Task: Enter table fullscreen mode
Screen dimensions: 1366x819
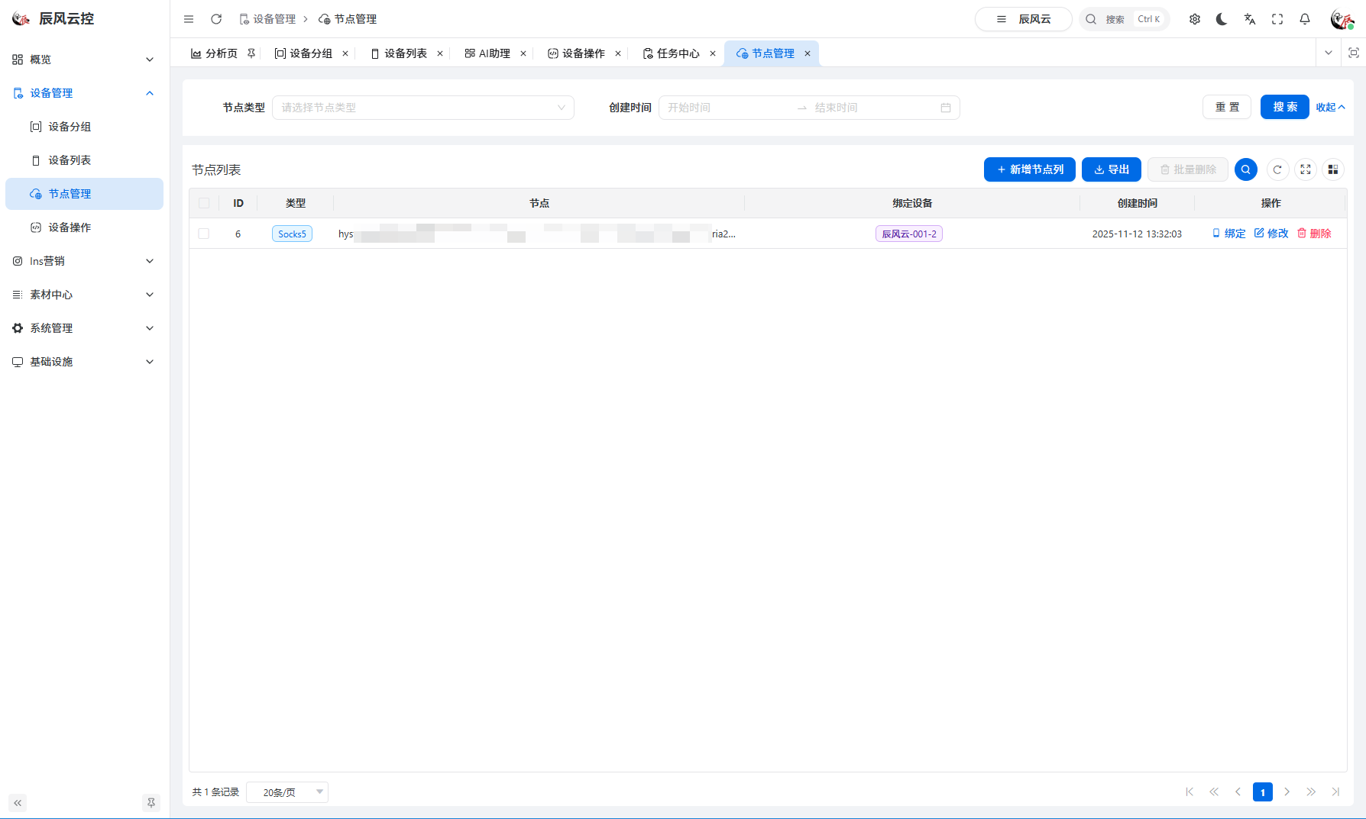Action: tap(1306, 169)
